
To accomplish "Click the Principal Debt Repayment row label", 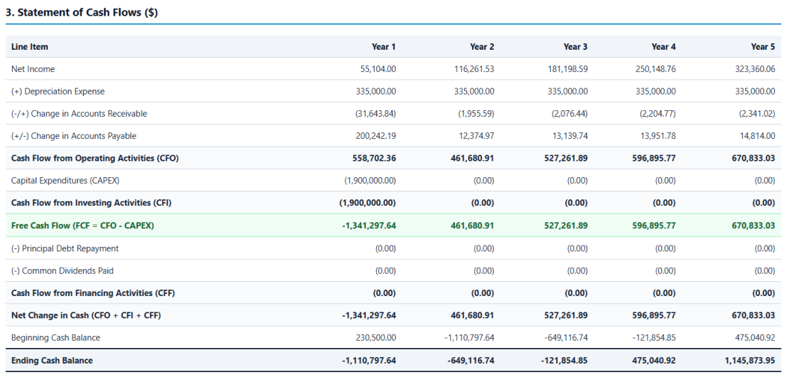I will point(65,248).
